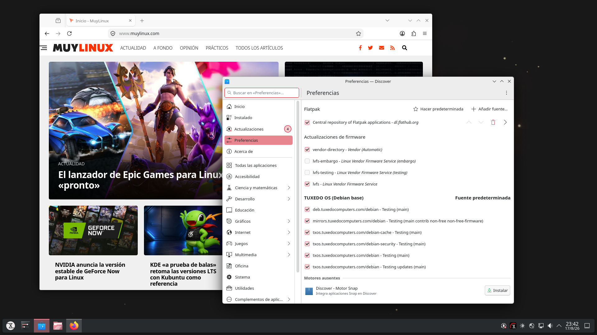Viewport: 597px width, 335px height.
Task: Open GeForce Now article thumbnail
Action: 93,230
